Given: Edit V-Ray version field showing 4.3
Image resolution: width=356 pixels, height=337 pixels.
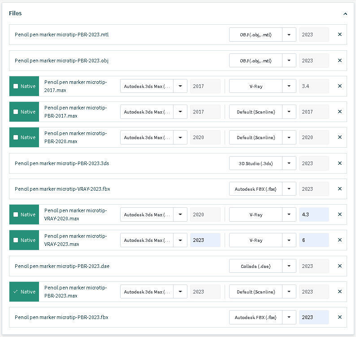Looking at the screenshot, I should (x=313, y=214).
